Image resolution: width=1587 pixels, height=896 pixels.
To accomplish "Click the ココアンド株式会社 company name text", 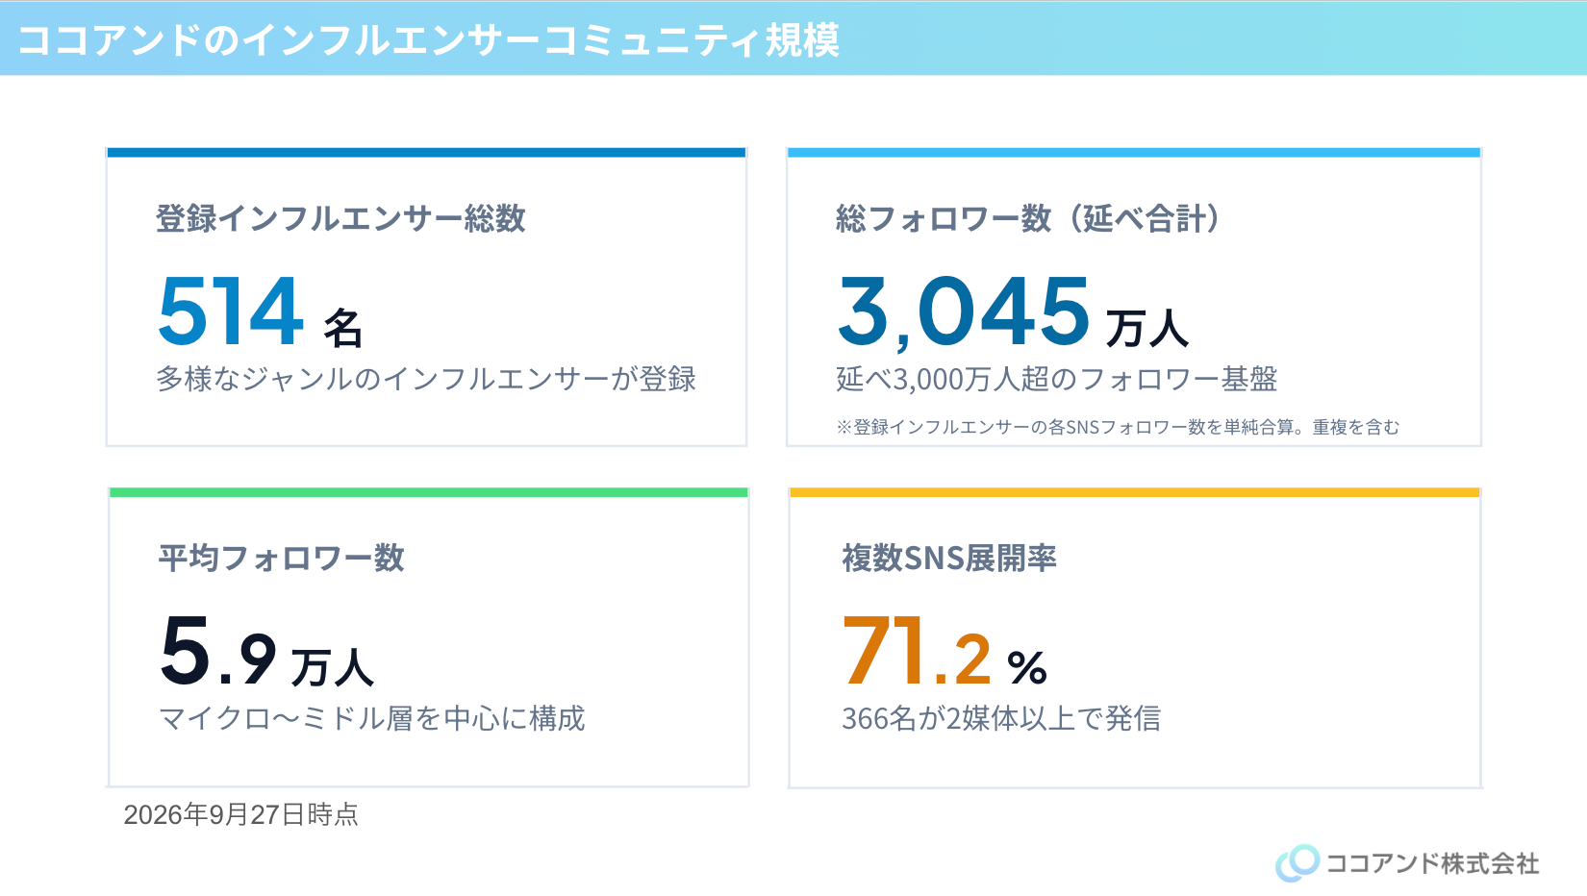I will tap(1432, 863).
